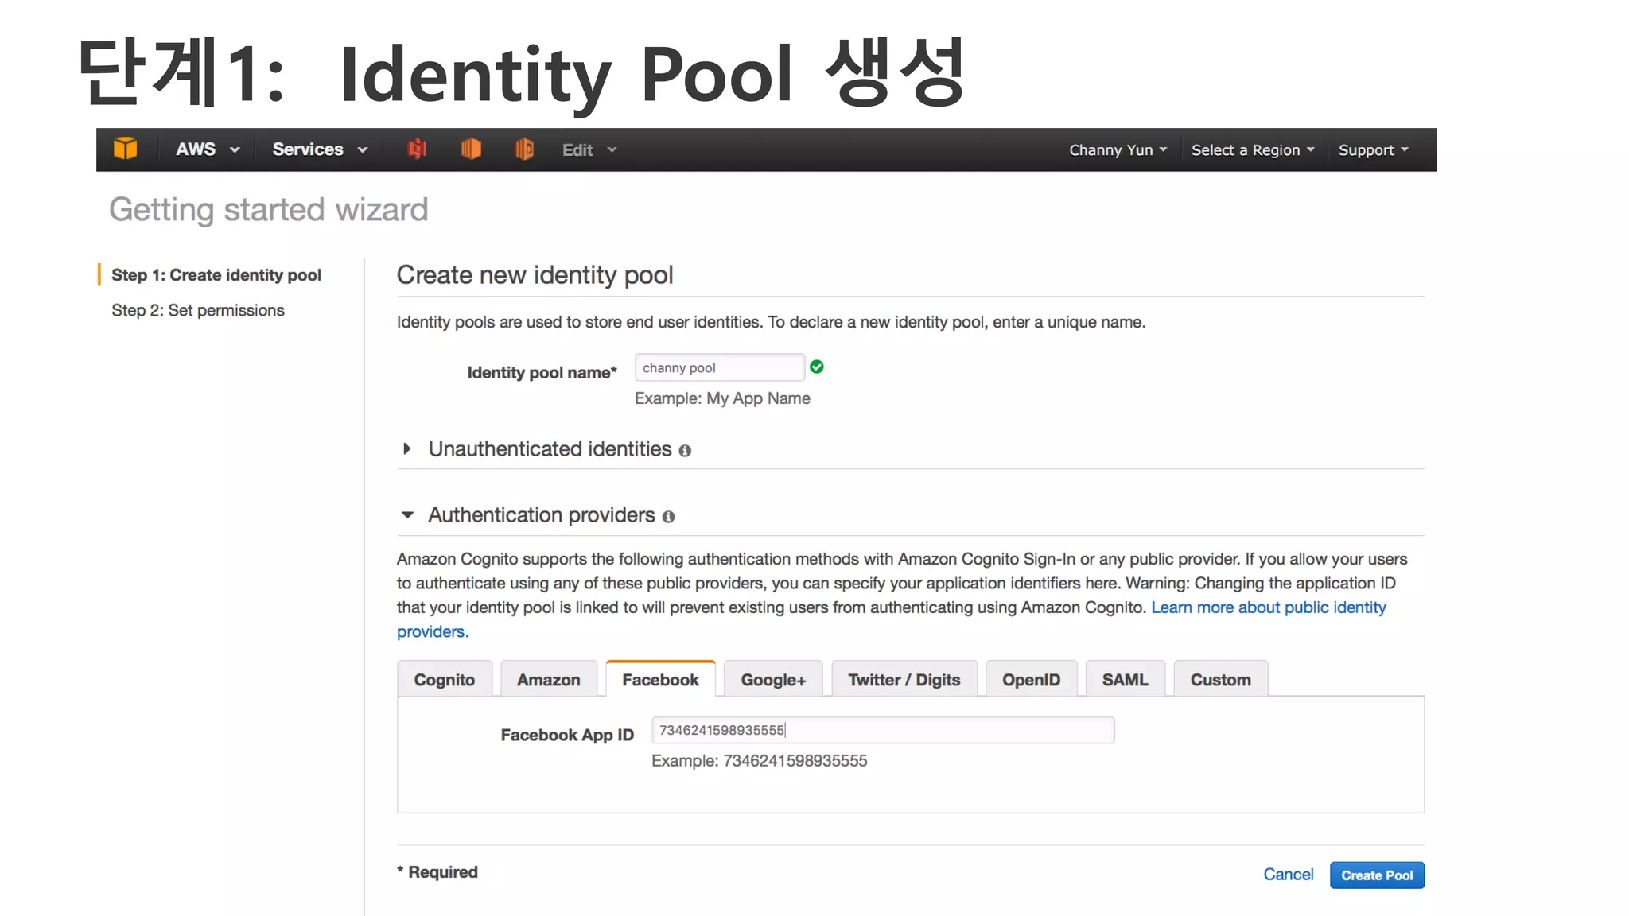Open the Support dropdown menu

pyautogui.click(x=1373, y=150)
